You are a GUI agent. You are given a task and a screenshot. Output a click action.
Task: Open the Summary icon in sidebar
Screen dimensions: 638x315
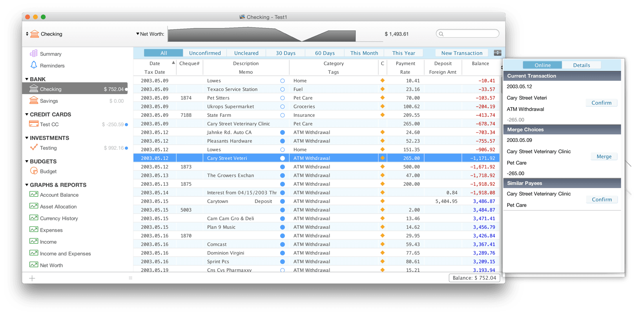pos(34,53)
